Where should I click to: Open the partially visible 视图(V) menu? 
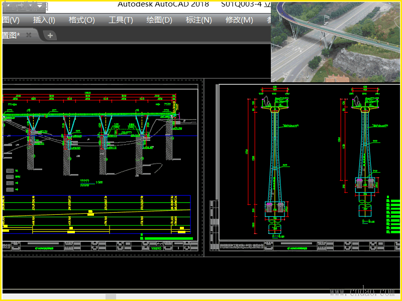pyautogui.click(x=11, y=20)
